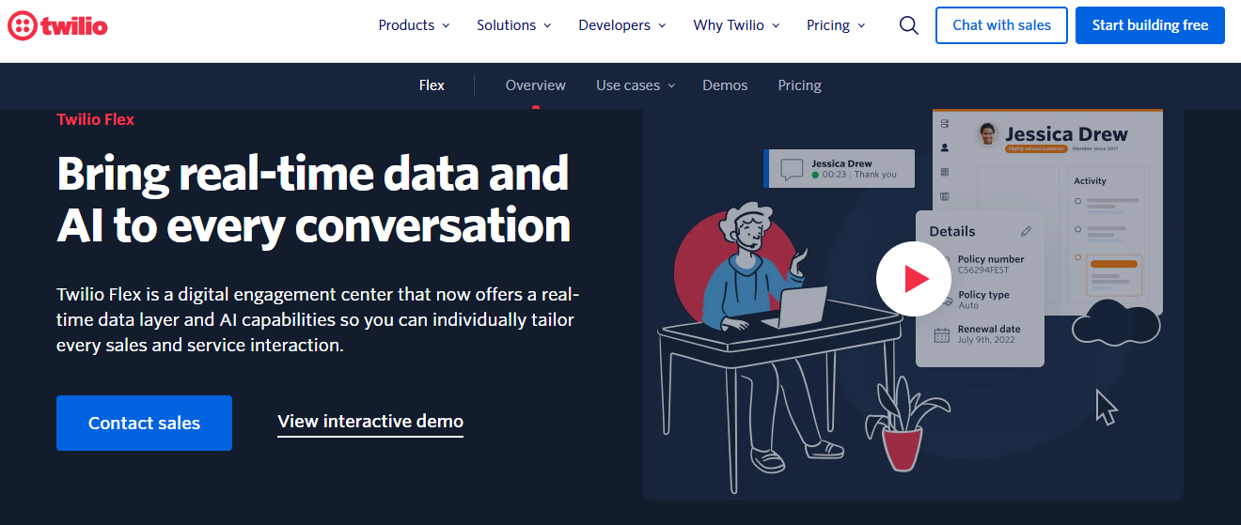This screenshot has height=525, width=1241.
Task: Go to the Demos tab
Action: 725,85
